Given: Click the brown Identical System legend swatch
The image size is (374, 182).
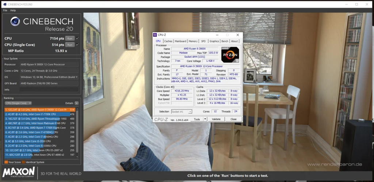Looking at the screenshot, I should (x=23, y=162).
